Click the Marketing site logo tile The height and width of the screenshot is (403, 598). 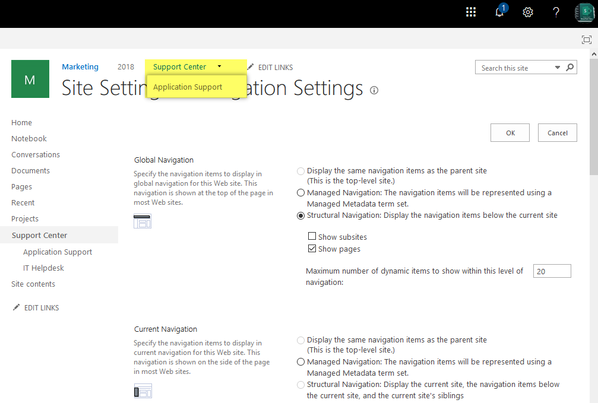30,79
